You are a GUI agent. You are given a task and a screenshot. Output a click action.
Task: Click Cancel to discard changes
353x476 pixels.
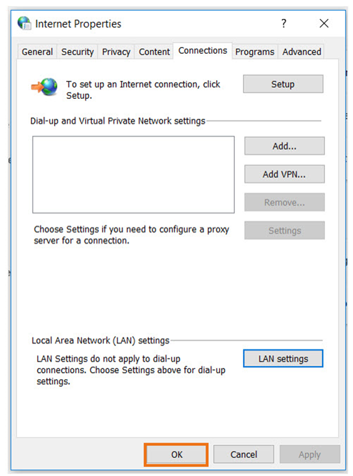coord(244,454)
